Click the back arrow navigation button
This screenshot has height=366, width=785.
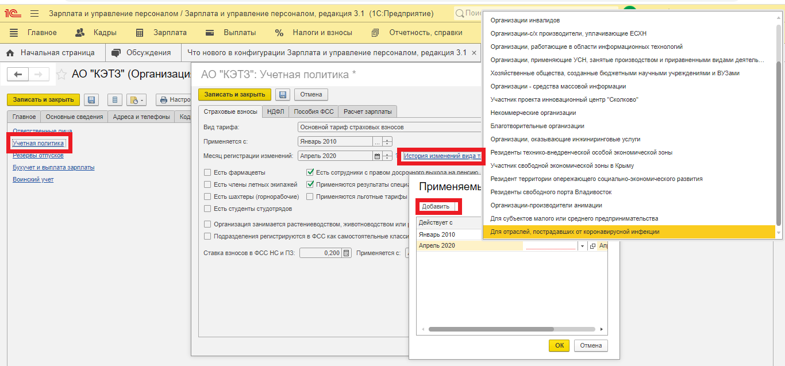click(x=18, y=74)
